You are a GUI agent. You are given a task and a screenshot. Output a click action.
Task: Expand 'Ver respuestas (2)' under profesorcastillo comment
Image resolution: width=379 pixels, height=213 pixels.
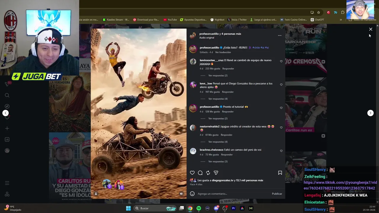[218, 118]
